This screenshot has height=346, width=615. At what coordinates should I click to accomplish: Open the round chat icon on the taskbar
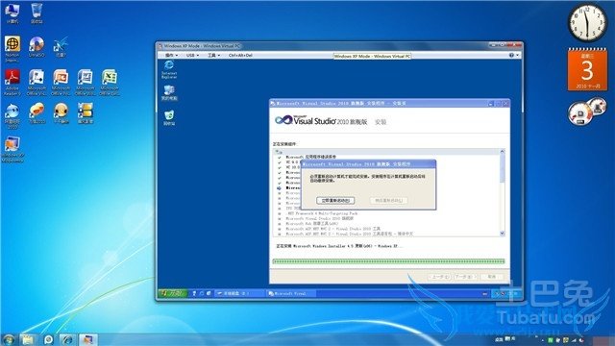pyautogui.click(x=48, y=339)
